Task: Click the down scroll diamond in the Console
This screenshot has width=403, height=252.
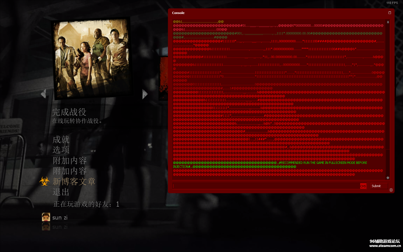Action: point(388,177)
